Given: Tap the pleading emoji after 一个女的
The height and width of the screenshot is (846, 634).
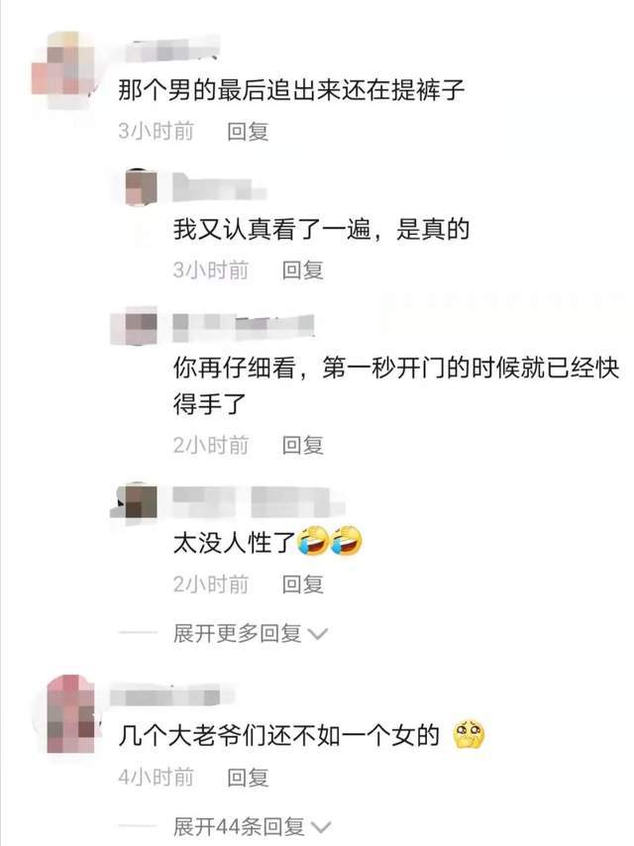Looking at the screenshot, I should tap(469, 734).
